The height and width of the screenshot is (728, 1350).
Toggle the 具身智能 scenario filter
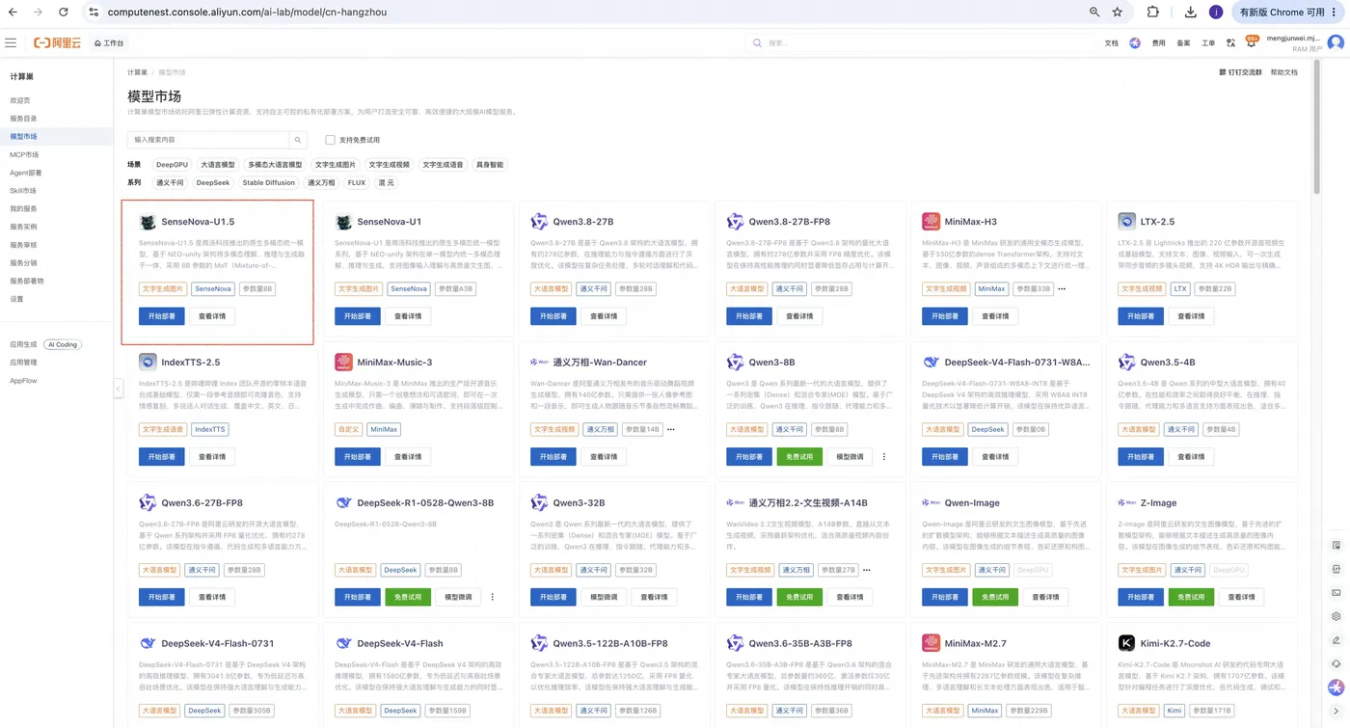[x=490, y=165]
